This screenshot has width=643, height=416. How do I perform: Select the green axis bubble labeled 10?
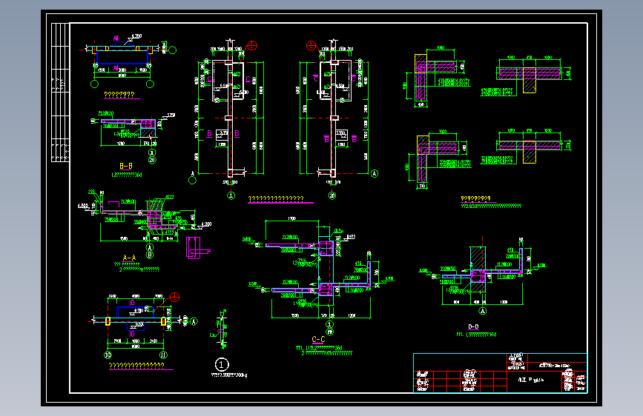108,355
